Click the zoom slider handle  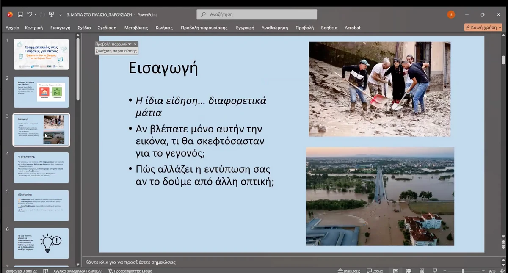[x=463, y=271]
